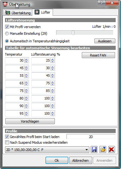Increase the temperature 75 spinner value
The width and height of the screenshot is (121, 169).
(x=26, y=90)
